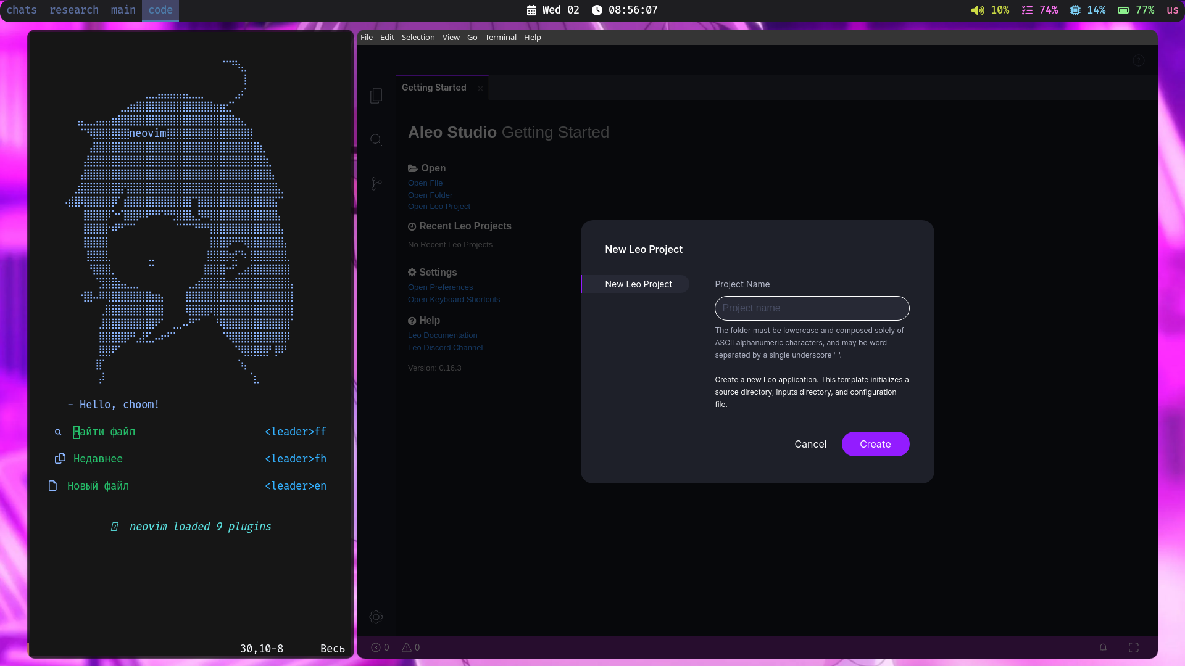Focus the Project name input field
The width and height of the screenshot is (1185, 666).
pos(812,308)
